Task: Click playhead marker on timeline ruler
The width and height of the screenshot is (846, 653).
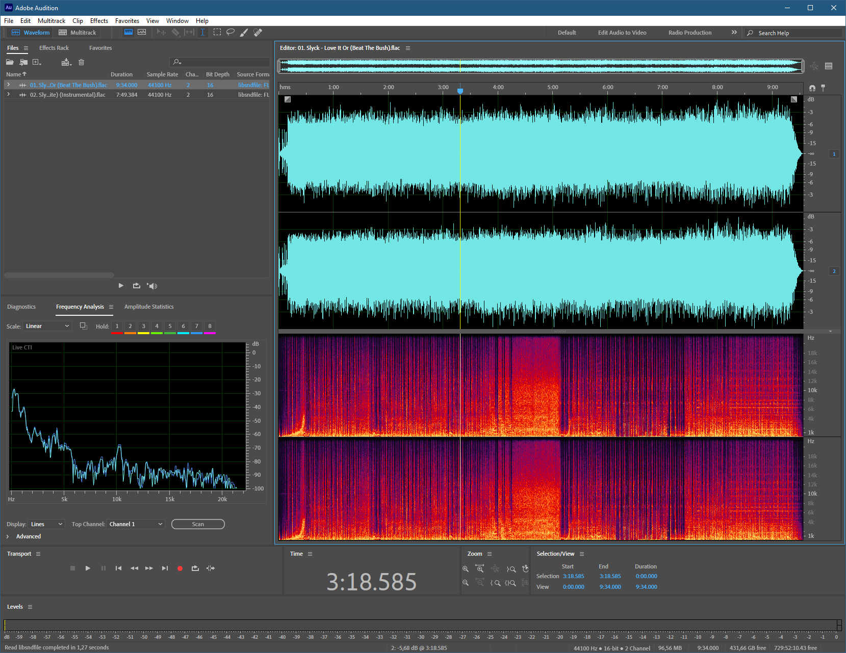Action: click(460, 91)
